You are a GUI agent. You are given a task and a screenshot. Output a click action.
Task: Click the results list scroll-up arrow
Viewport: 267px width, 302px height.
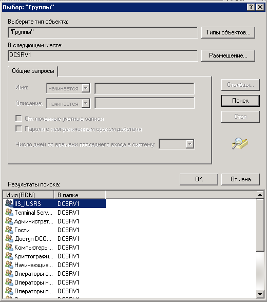pos(260,195)
